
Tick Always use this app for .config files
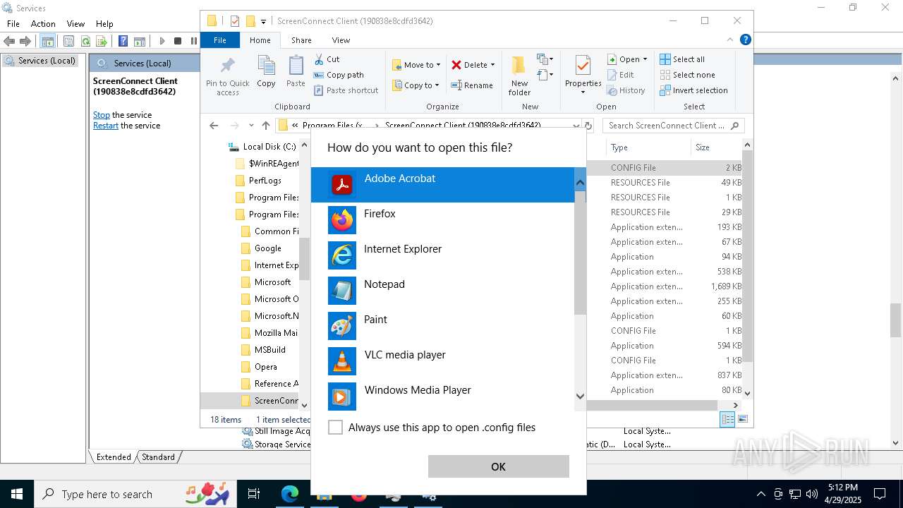tap(336, 428)
